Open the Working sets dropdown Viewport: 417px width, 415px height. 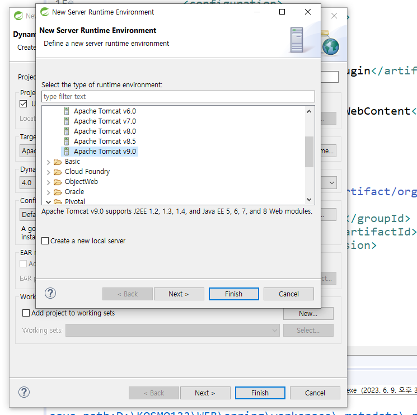point(172,330)
